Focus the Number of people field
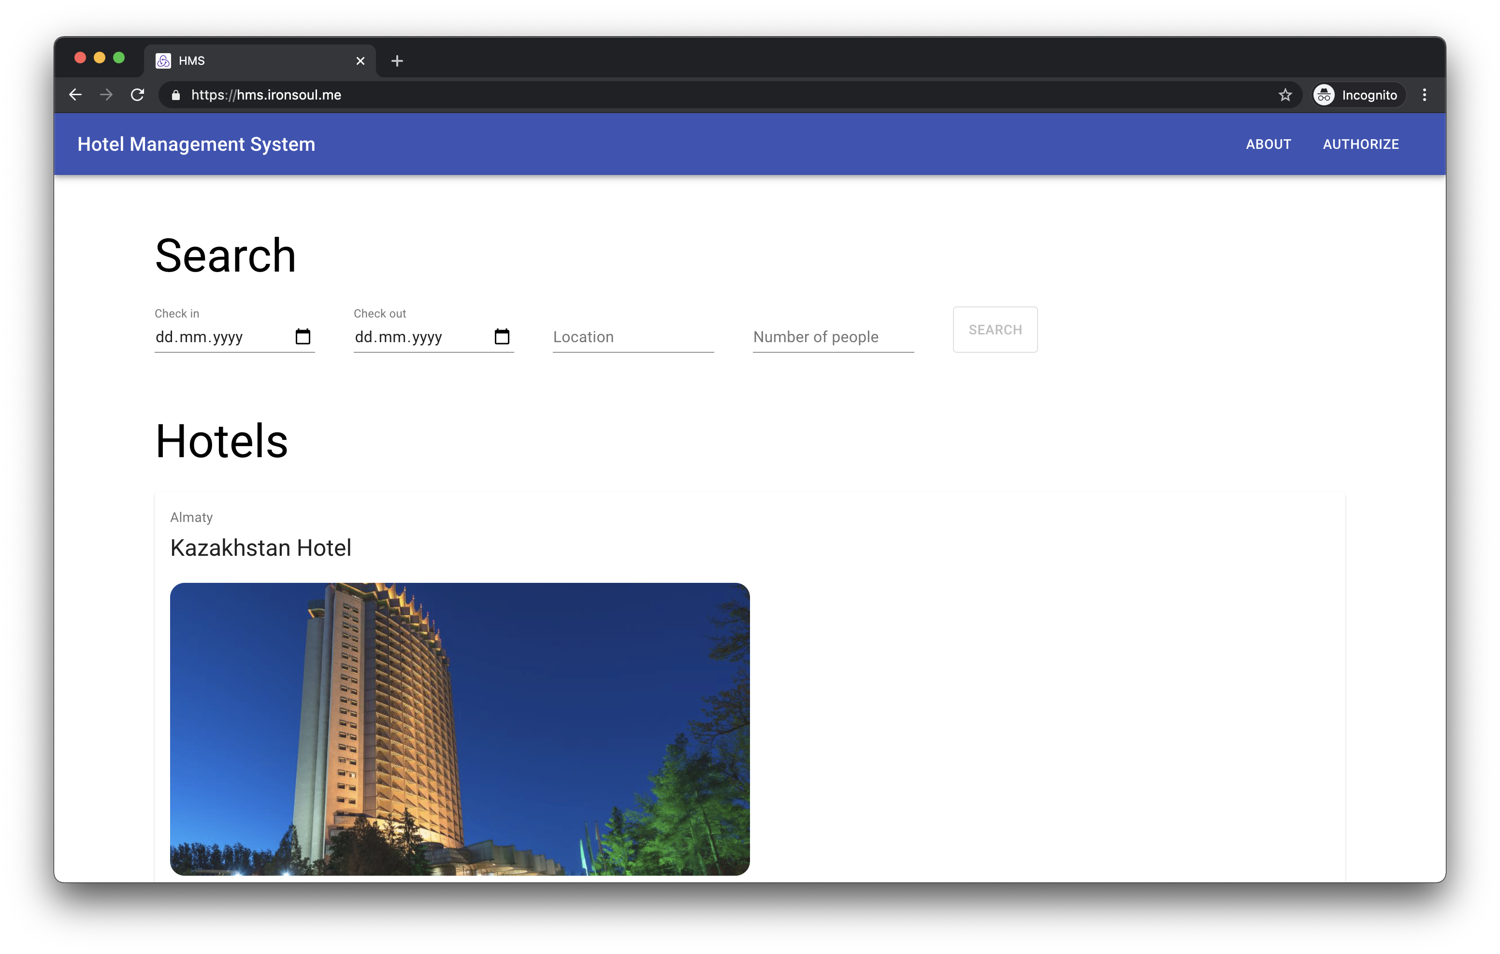The image size is (1500, 954). tap(832, 337)
